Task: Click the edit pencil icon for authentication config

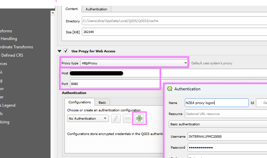Action: point(116,118)
